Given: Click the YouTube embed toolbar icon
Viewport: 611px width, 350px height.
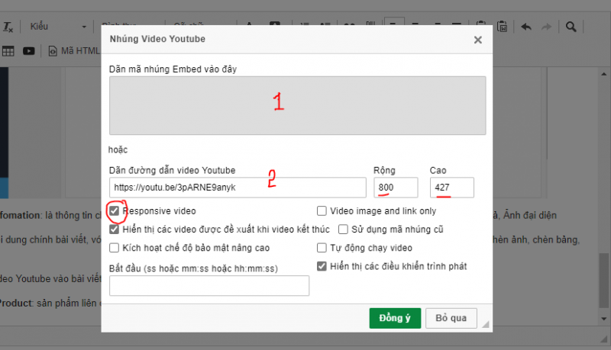Looking at the screenshot, I should point(29,51).
